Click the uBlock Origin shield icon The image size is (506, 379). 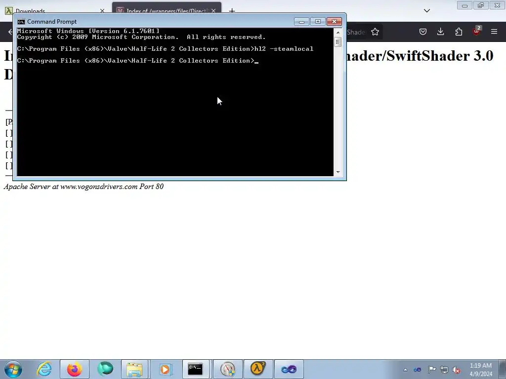(x=477, y=32)
